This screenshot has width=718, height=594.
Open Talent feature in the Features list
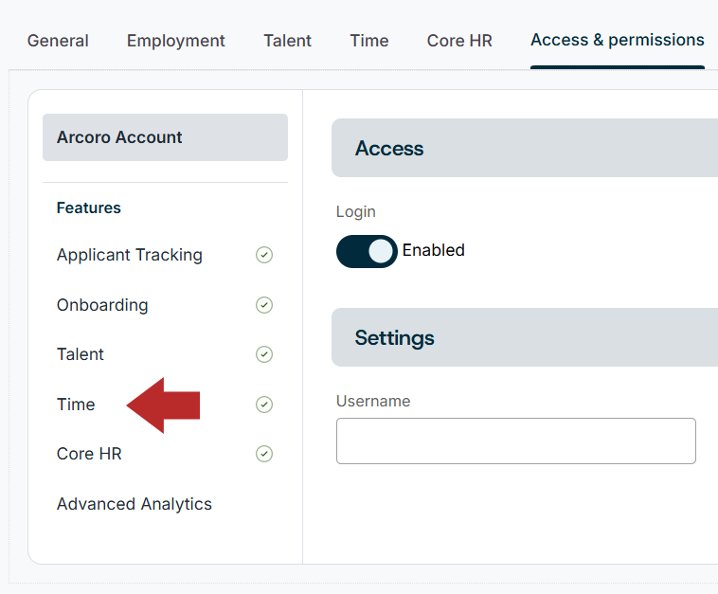coord(81,354)
